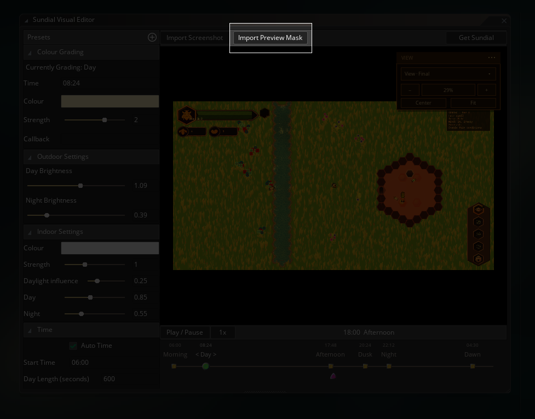Screen dimensions: 535x419
Task: Click the Time field showing 08:24
Action: (x=110, y=83)
